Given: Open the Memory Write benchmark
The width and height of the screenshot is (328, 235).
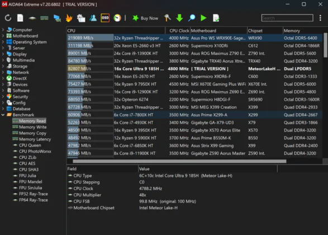Looking at the screenshot, I should (x=32, y=127).
